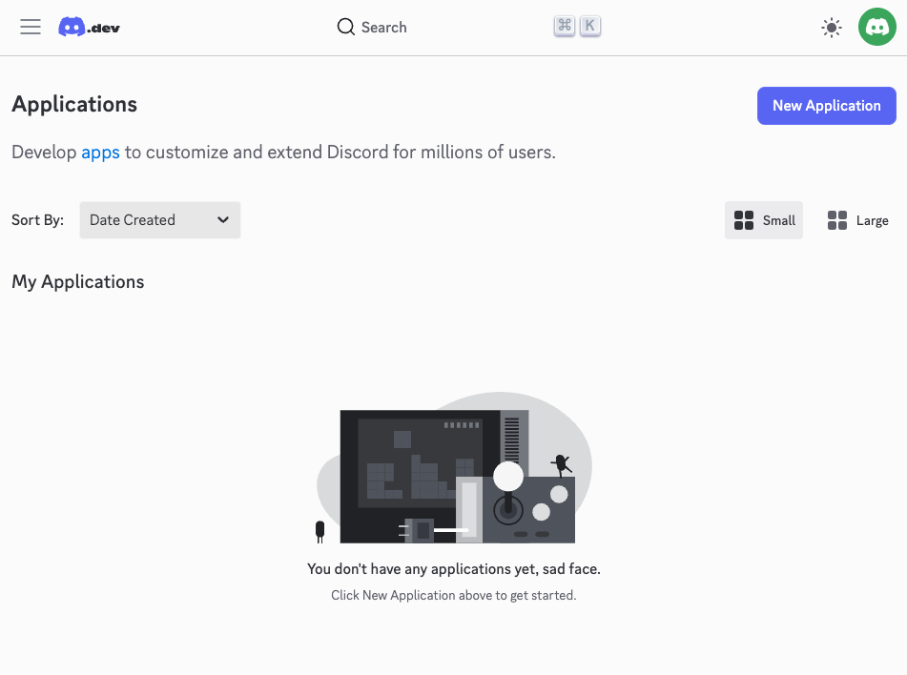Click the Applications page title
907x675 pixels.
(74, 105)
